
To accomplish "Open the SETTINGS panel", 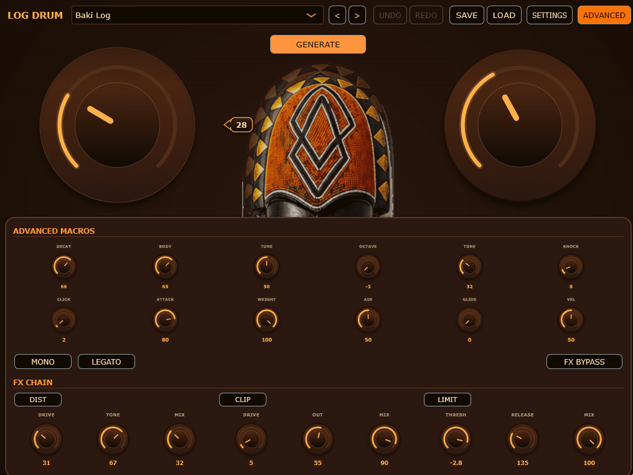I will tap(550, 16).
